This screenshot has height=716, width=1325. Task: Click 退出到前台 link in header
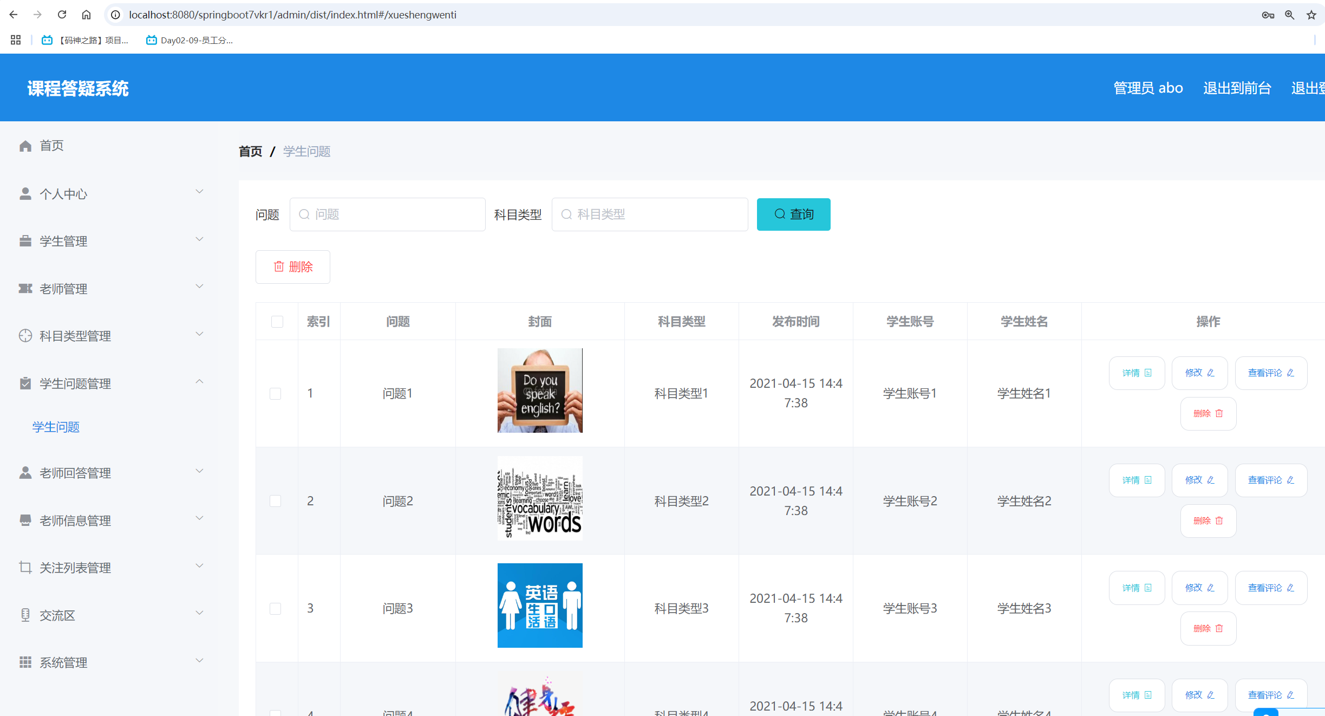(x=1237, y=88)
